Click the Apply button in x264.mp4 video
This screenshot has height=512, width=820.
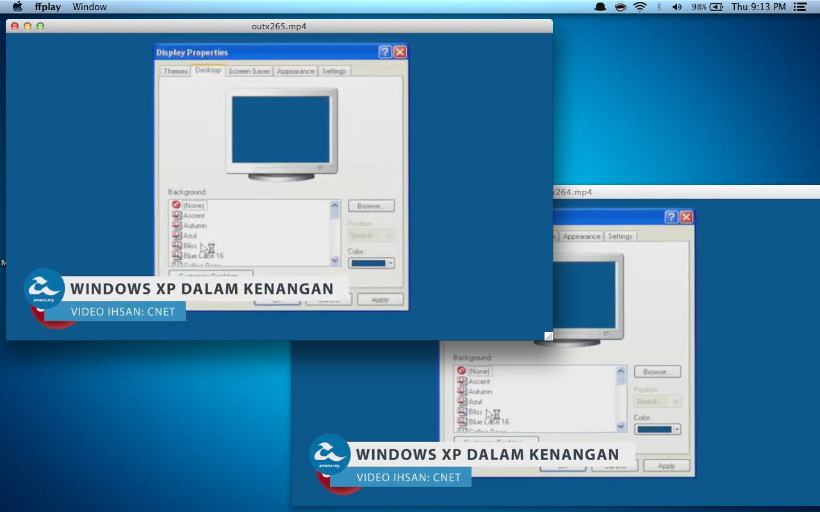[666, 466]
